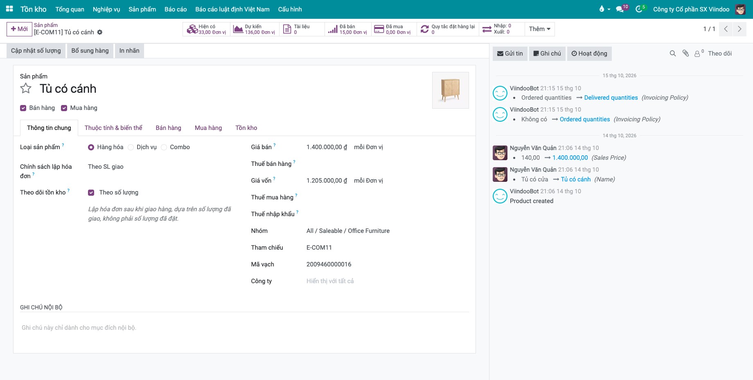Open Hiện có on-hand stock stat button
753x380 pixels.
click(x=207, y=29)
